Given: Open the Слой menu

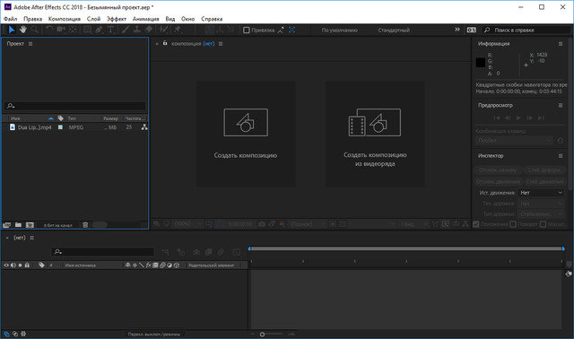Looking at the screenshot, I should pos(93,19).
